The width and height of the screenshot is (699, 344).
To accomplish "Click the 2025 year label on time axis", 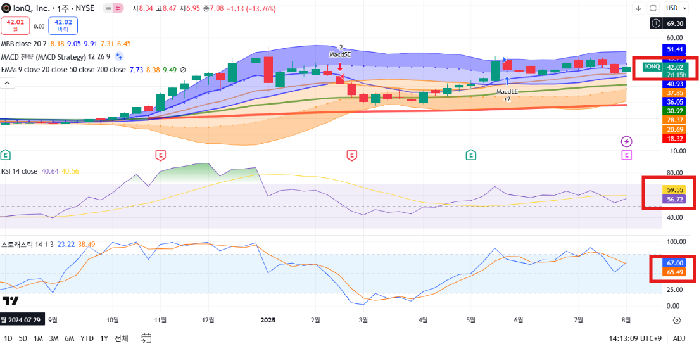I will pyautogui.click(x=268, y=320).
